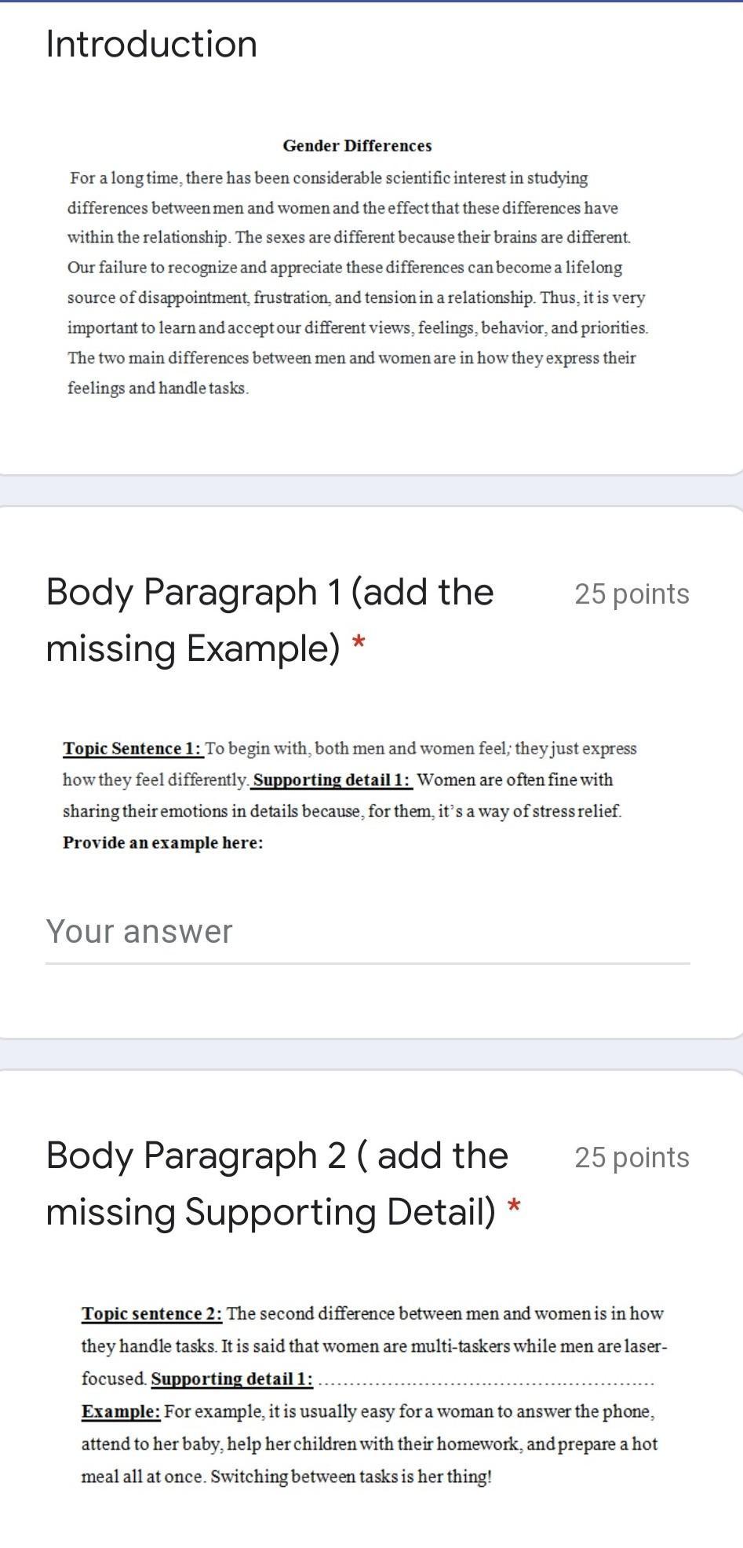This screenshot has height=1548, width=743.
Task: Click the underlined "Topic sentence 2:" label
Action: point(152,1313)
